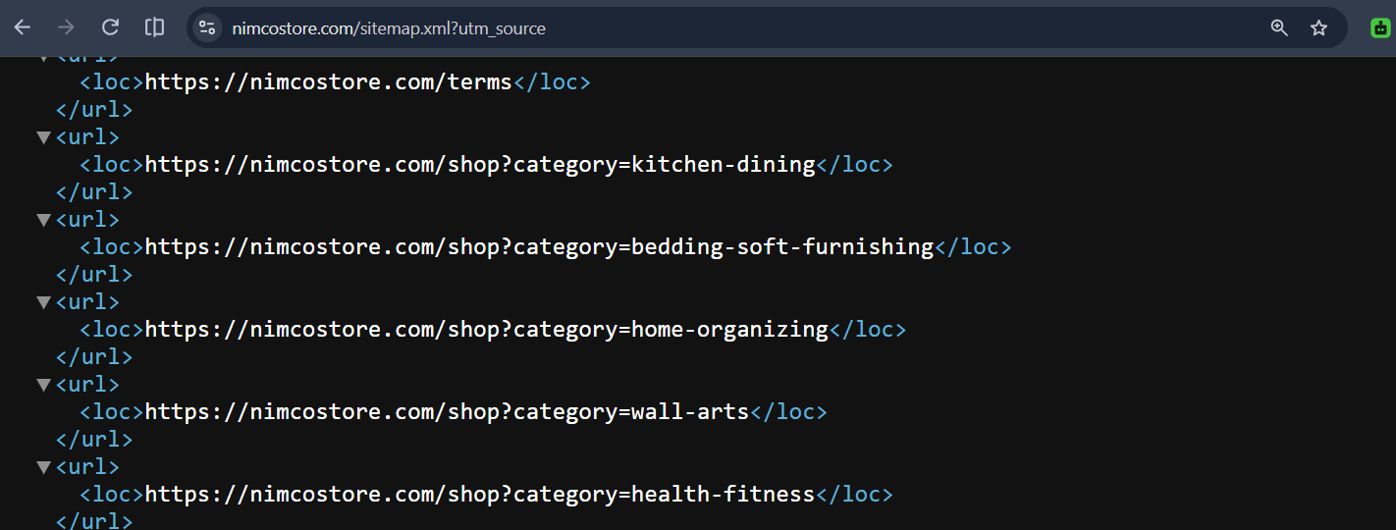Click closing loc tag after health-fitness

point(855,495)
